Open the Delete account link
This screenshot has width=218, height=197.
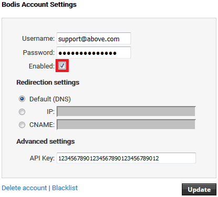pos(24,188)
